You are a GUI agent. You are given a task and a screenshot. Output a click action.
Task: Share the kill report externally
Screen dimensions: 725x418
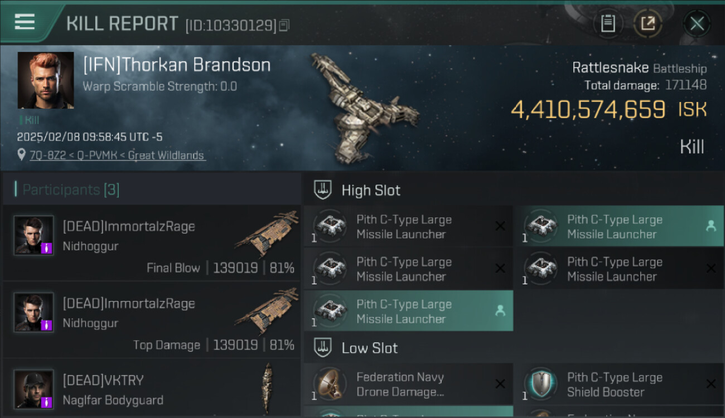click(x=647, y=24)
